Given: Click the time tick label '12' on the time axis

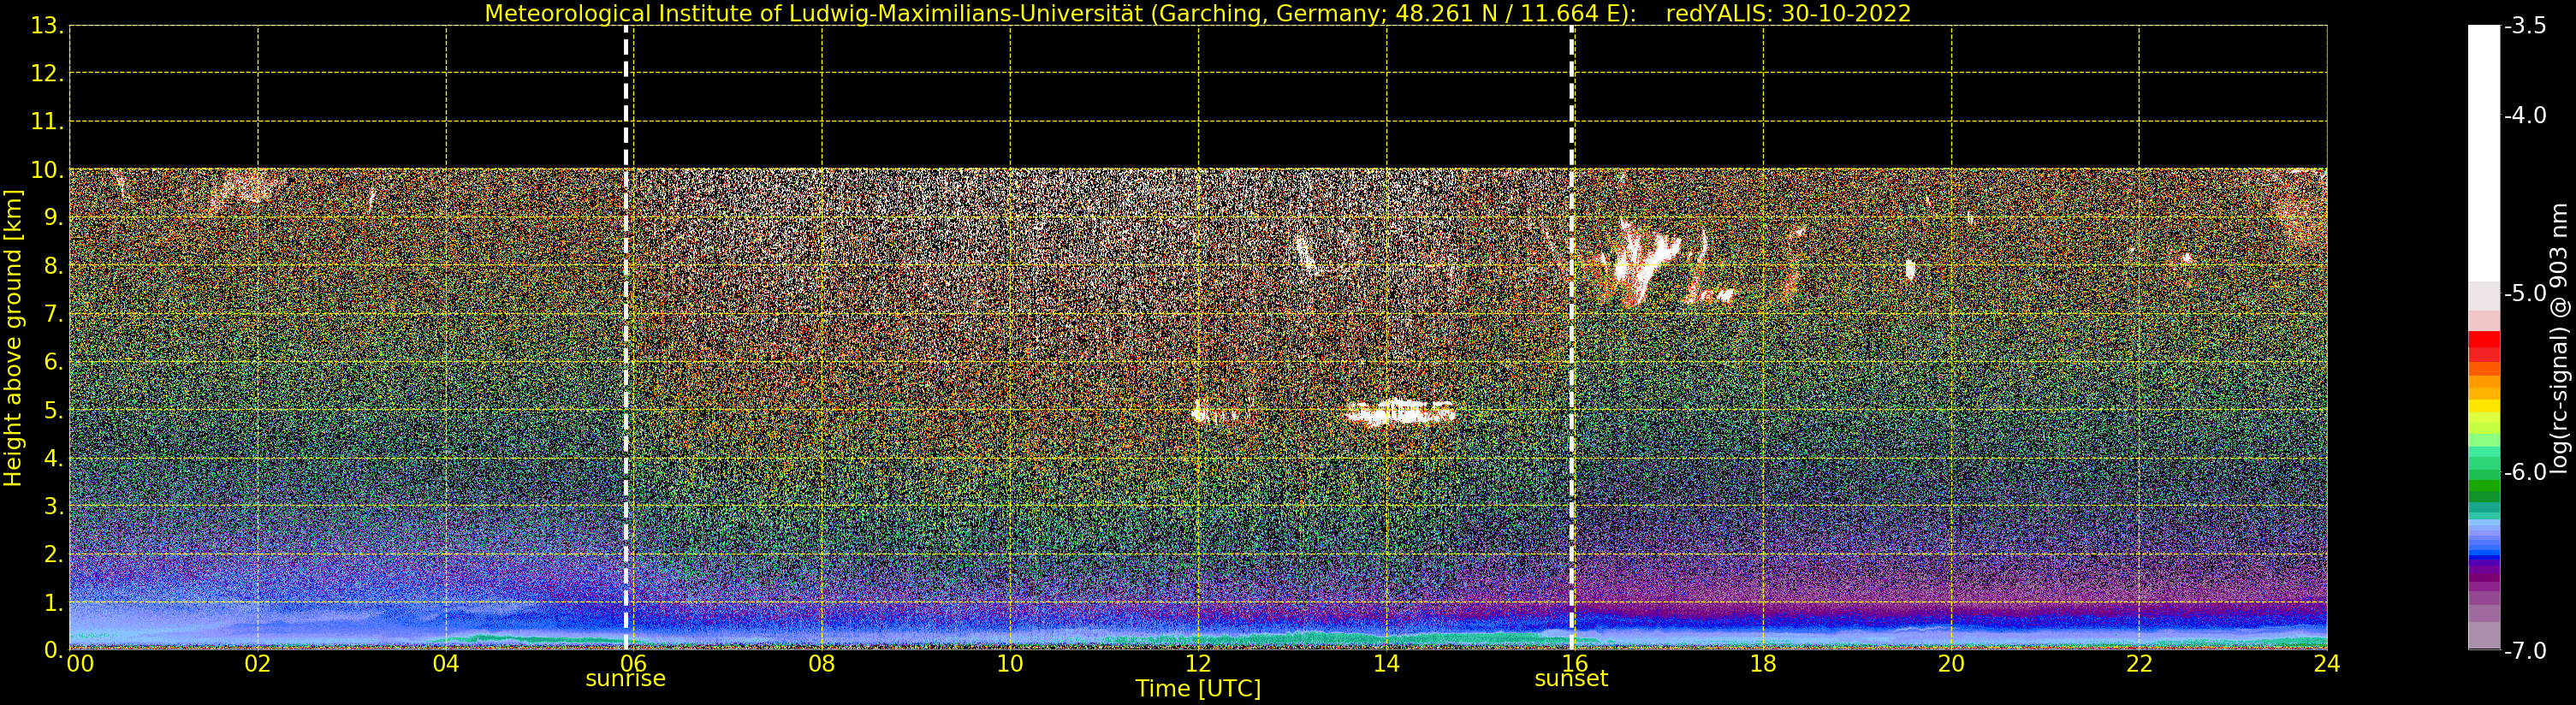Looking at the screenshot, I should 1198,664.
